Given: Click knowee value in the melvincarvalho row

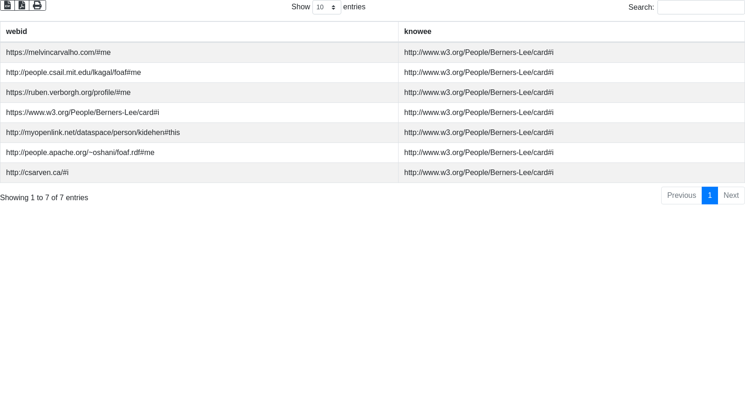Looking at the screenshot, I should 479,53.
